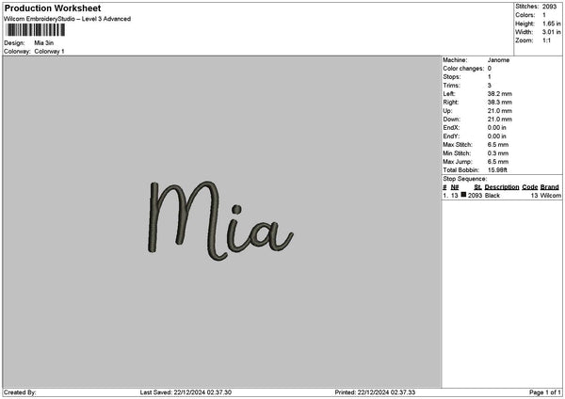
Task: Click 'Wilcom EmbroideryStudio – Level 3 Advanced' text
Action: (x=68, y=19)
